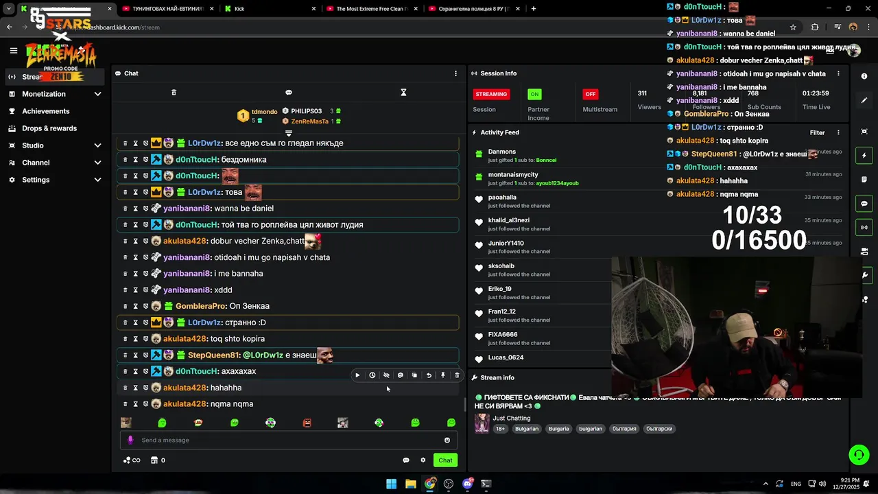Click the channel points infinity icon
Screen dimensions: 878x494
132,460
